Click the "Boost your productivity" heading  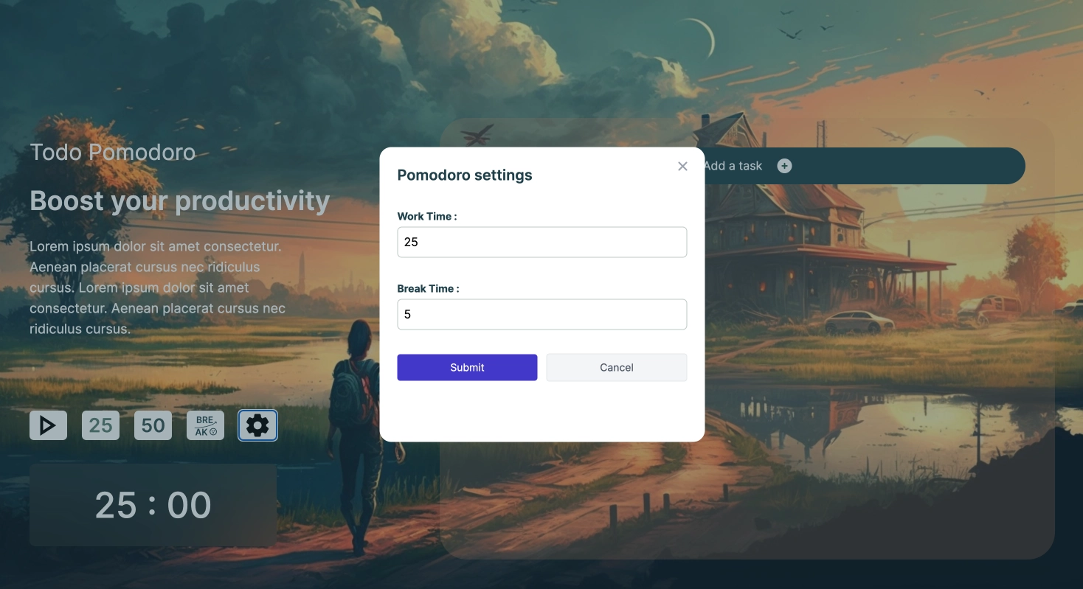click(x=179, y=201)
